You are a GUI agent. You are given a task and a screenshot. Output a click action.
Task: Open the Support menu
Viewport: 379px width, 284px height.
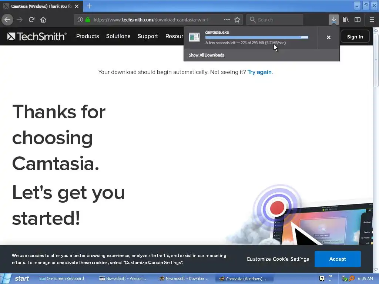tap(148, 36)
